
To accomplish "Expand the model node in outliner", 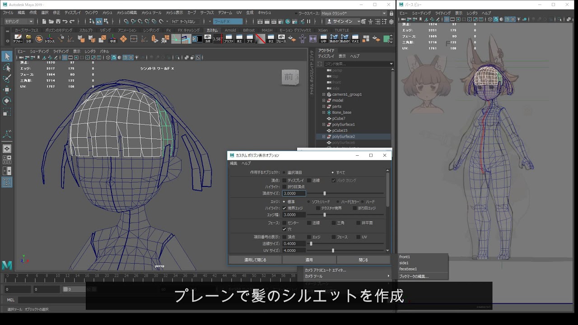I will click(324, 100).
